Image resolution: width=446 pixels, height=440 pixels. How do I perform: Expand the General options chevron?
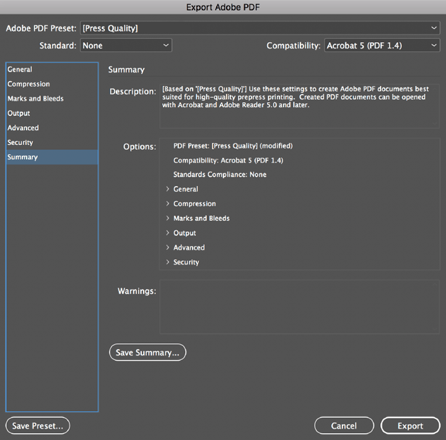tap(168, 189)
